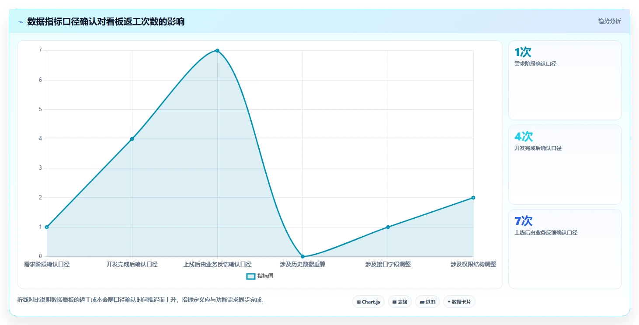Select the 数据卡片 tag
This screenshot has height=325, width=639.
459,302
